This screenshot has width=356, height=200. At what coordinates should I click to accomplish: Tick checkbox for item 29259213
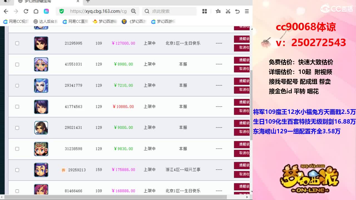click(x=17, y=170)
